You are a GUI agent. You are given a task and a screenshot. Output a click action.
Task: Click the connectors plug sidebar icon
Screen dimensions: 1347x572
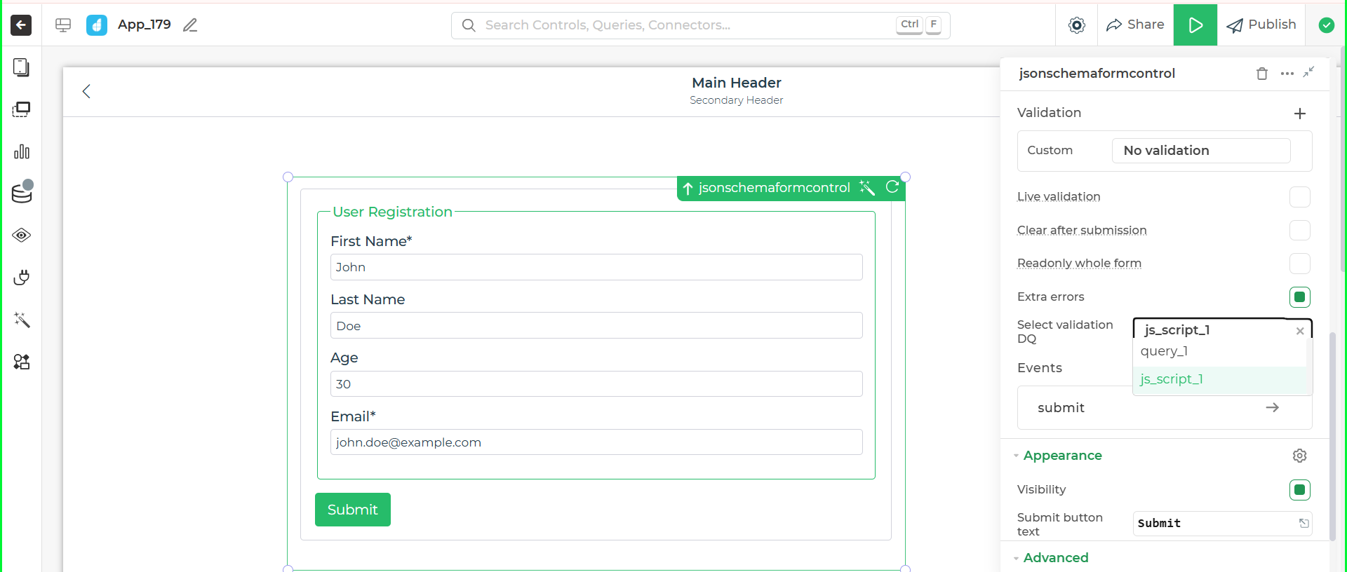(22, 278)
